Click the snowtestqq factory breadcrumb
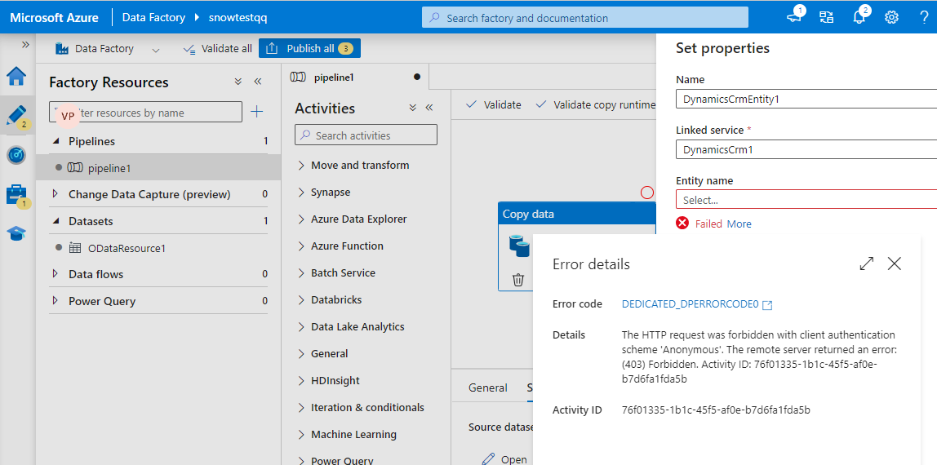This screenshot has width=937, height=465. coord(238,17)
